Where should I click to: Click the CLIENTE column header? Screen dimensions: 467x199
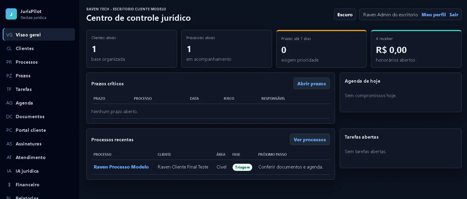pos(164,154)
